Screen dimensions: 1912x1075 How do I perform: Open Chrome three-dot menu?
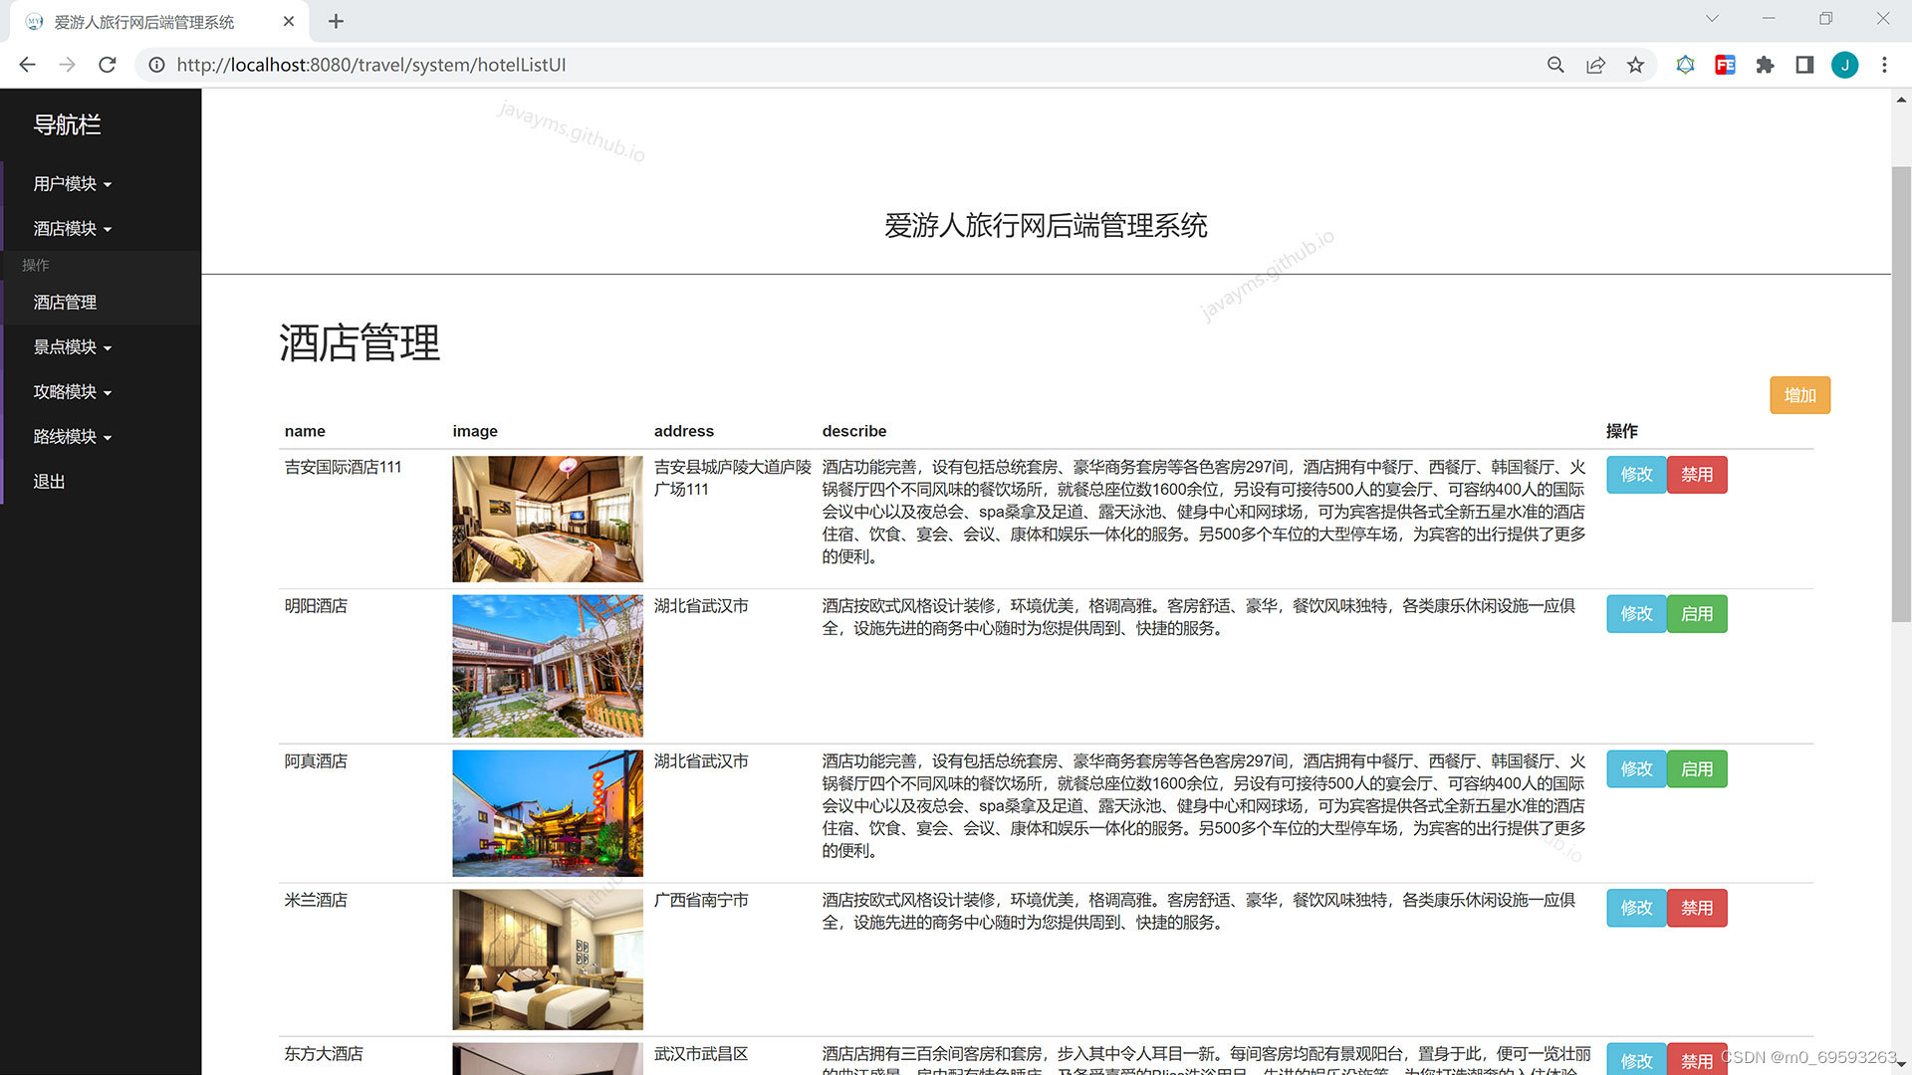coord(1884,65)
